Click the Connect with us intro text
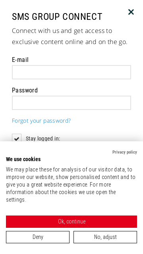This screenshot has height=254, width=143. pos(70,36)
